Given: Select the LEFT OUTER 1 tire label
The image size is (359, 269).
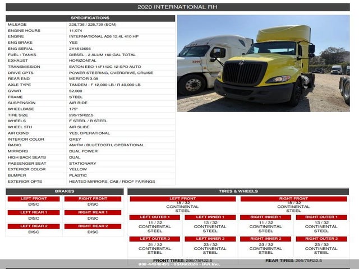Looking at the screenshot, I should pyautogui.click(x=155, y=217).
